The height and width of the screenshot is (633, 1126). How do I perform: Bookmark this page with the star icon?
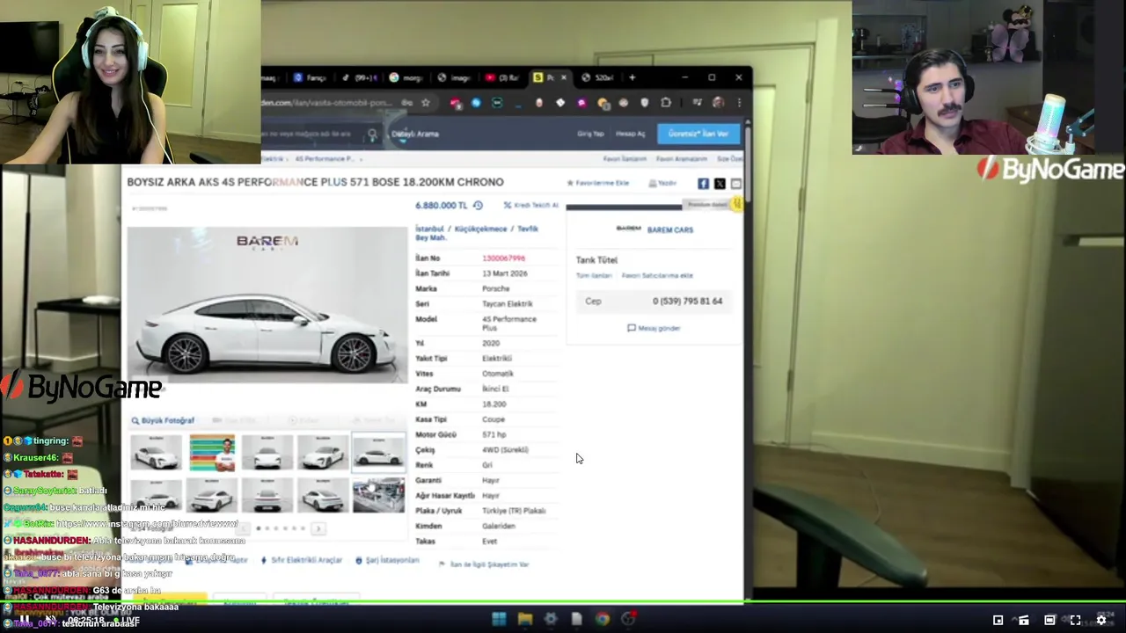tap(426, 103)
